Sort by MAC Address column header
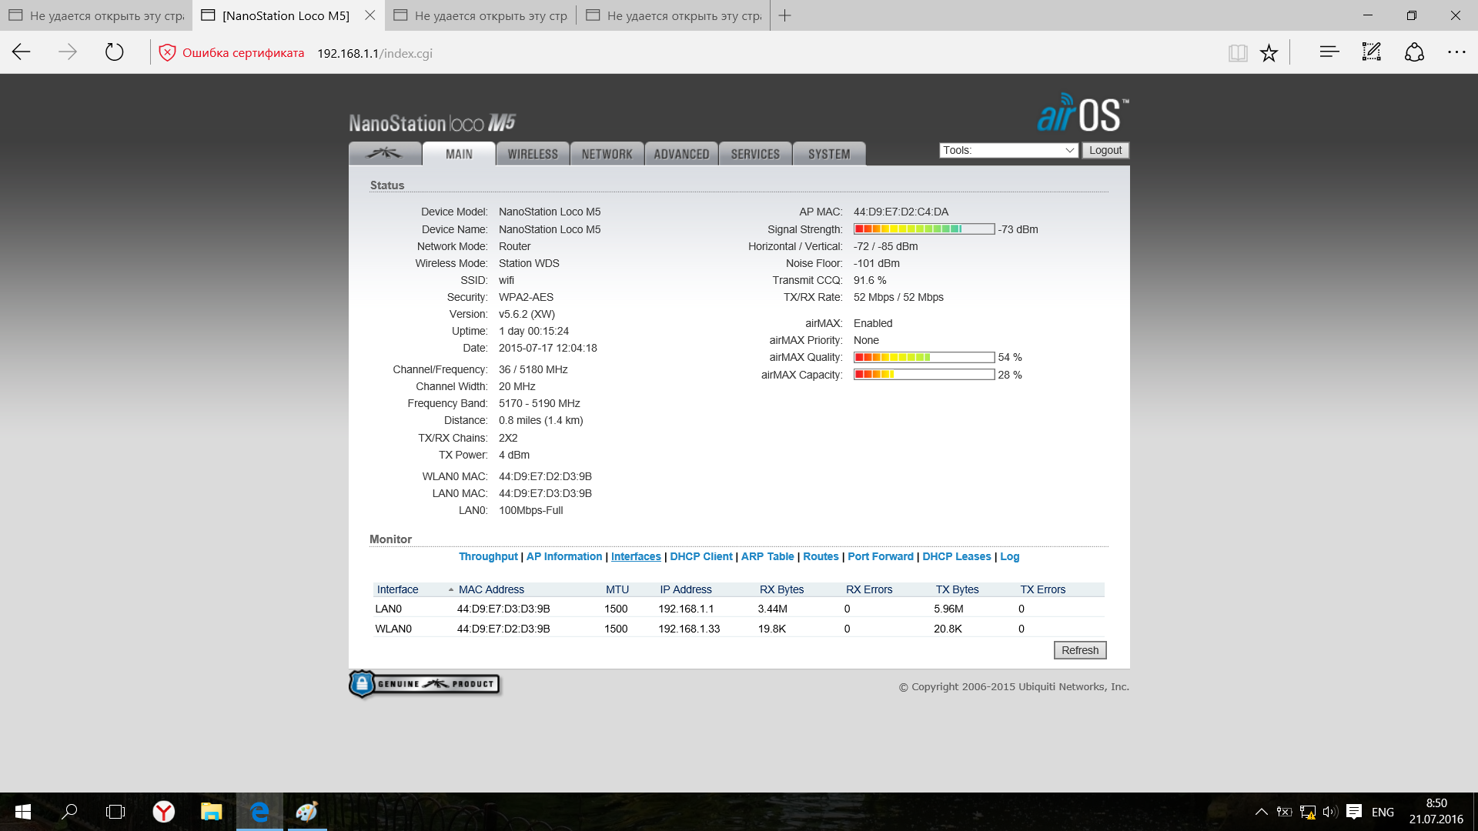 point(491,589)
